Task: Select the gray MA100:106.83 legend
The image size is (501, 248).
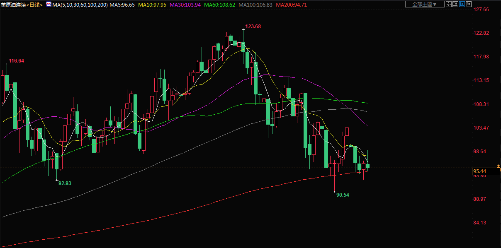Action: point(255,4)
